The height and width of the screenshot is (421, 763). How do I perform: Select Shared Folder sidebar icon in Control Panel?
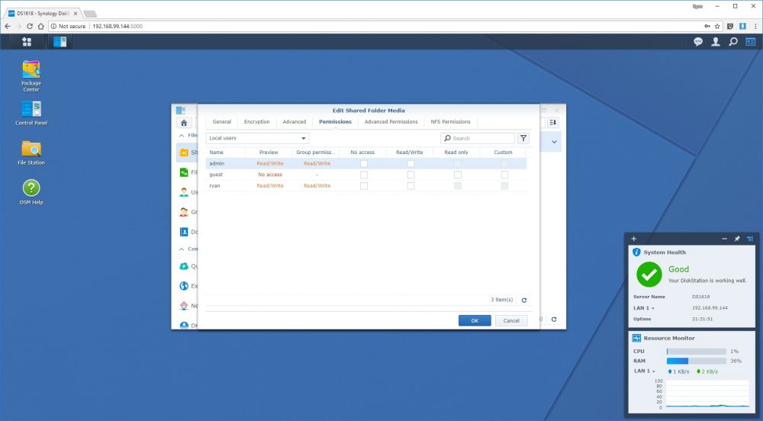[x=184, y=153]
